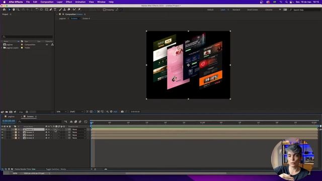
Task: Select the Zoom magnifier tool
Action: 18,10
